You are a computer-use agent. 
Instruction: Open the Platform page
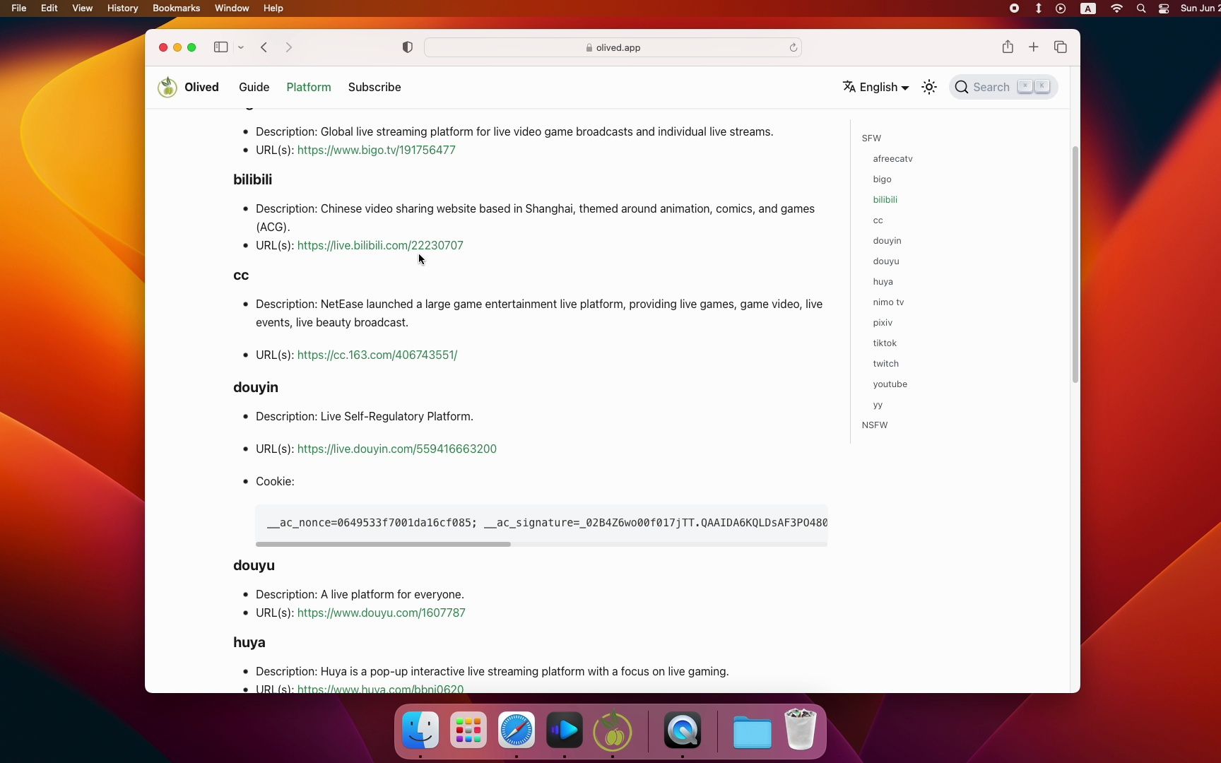coord(309,87)
